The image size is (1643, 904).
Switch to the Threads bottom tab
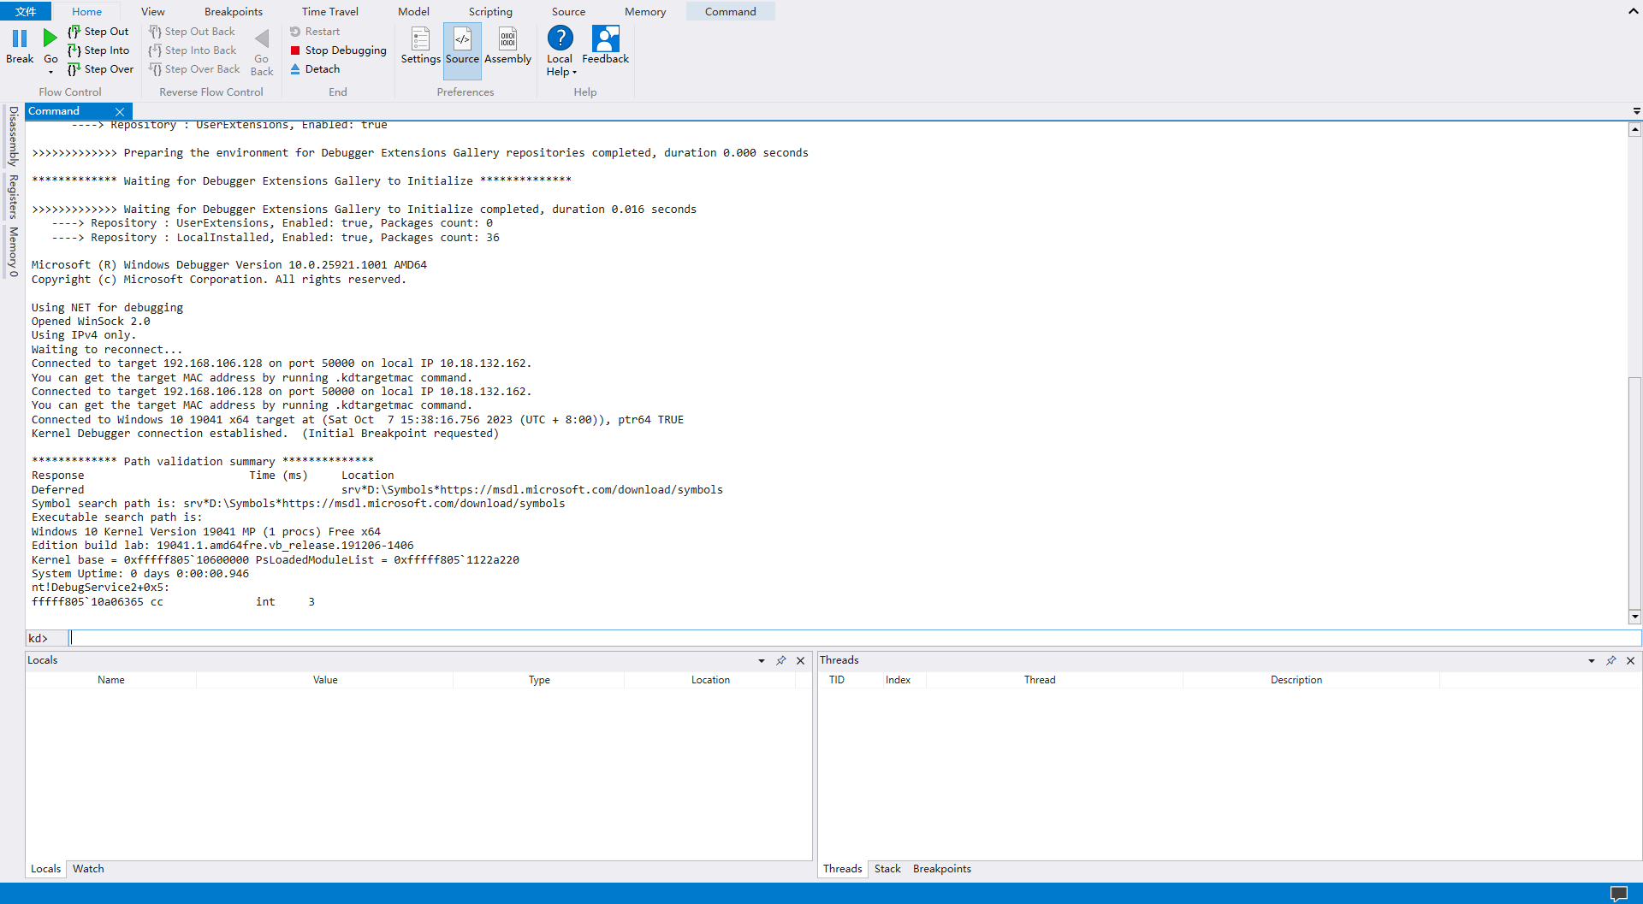point(842,869)
